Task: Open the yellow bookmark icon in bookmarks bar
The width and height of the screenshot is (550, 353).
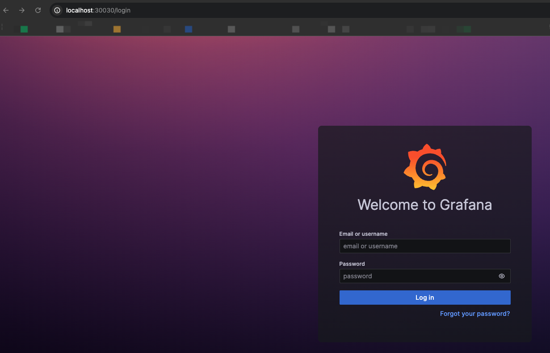Action: click(117, 29)
